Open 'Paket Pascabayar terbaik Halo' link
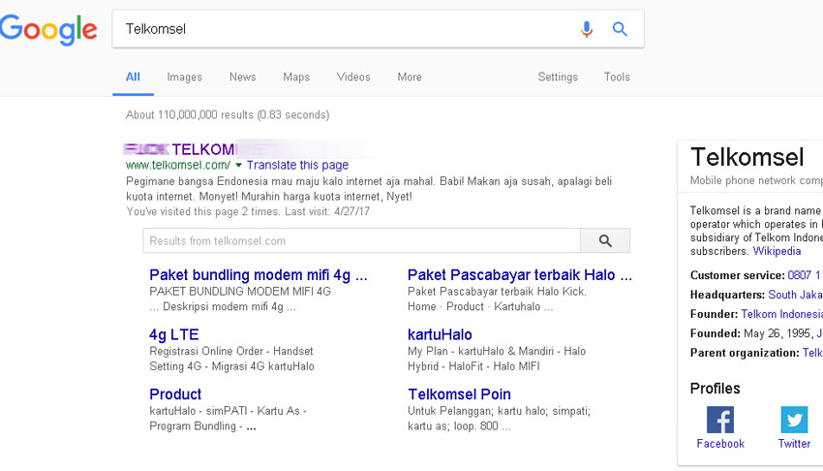Viewport: 823px width, 471px height. [x=520, y=275]
